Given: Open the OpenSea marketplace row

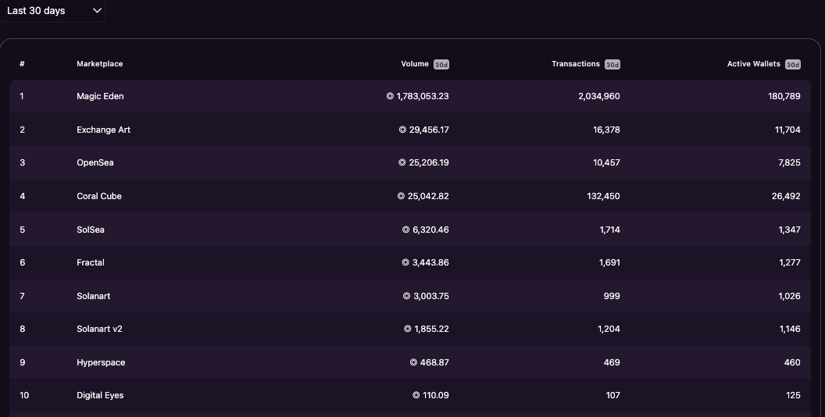Looking at the screenshot, I should click(410, 162).
